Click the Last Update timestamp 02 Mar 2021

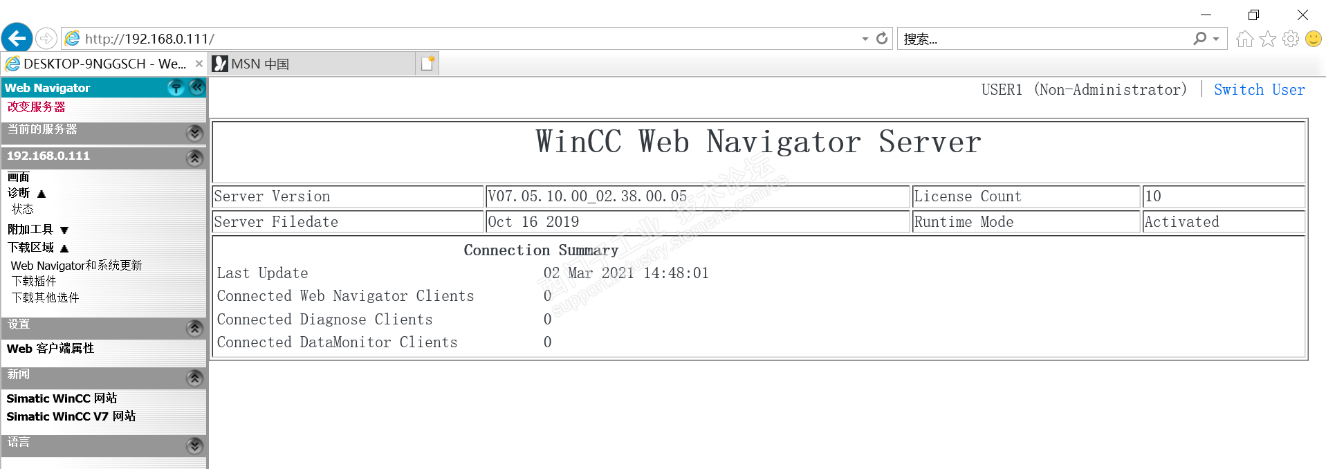click(x=627, y=273)
